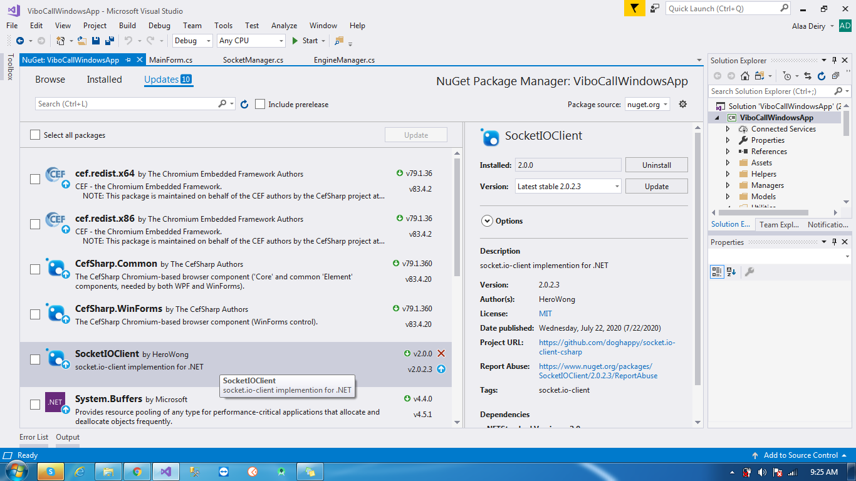Click the feedback filter notification icon
Image resolution: width=856 pixels, height=481 pixels.
point(634,8)
